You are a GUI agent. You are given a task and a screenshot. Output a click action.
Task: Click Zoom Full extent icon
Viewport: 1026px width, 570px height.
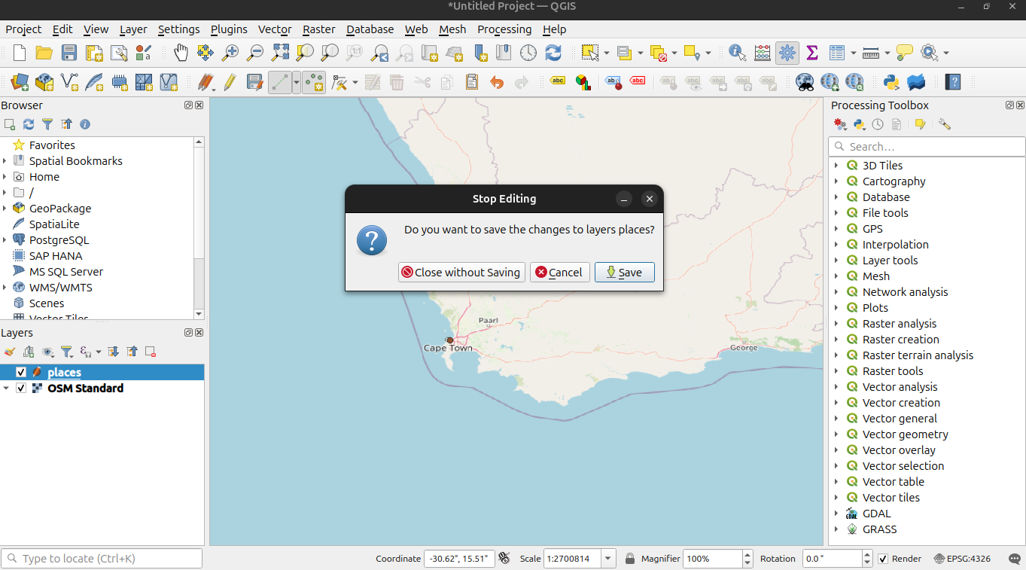[x=280, y=53]
